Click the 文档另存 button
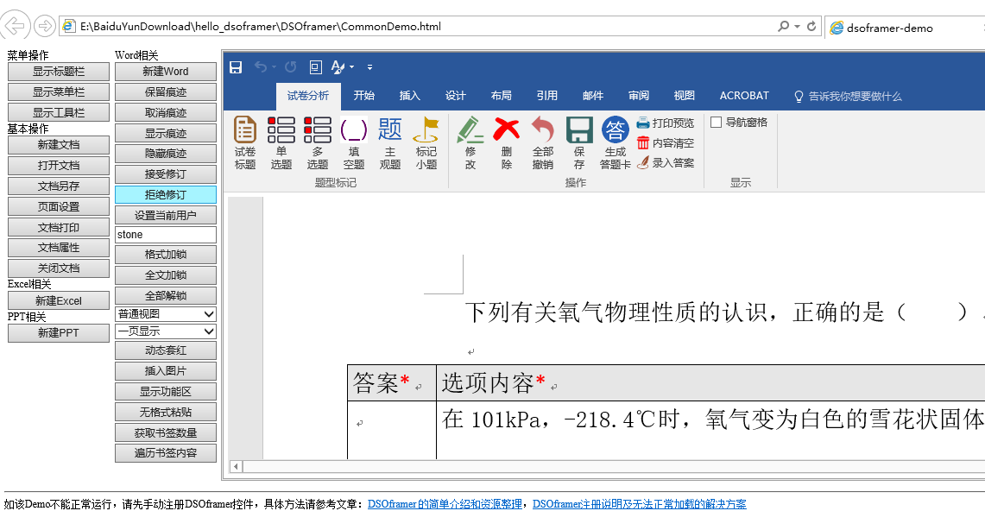The width and height of the screenshot is (985, 511). coord(59,186)
